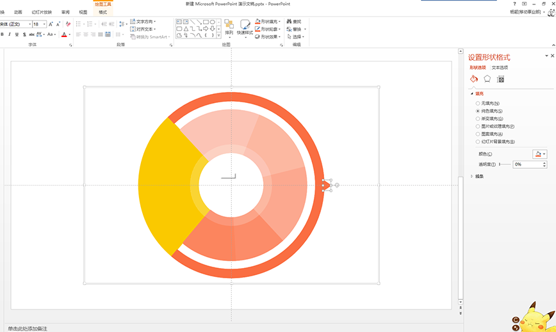
Task: Select 无填充 (no fill) radio option
Action: [478, 104]
